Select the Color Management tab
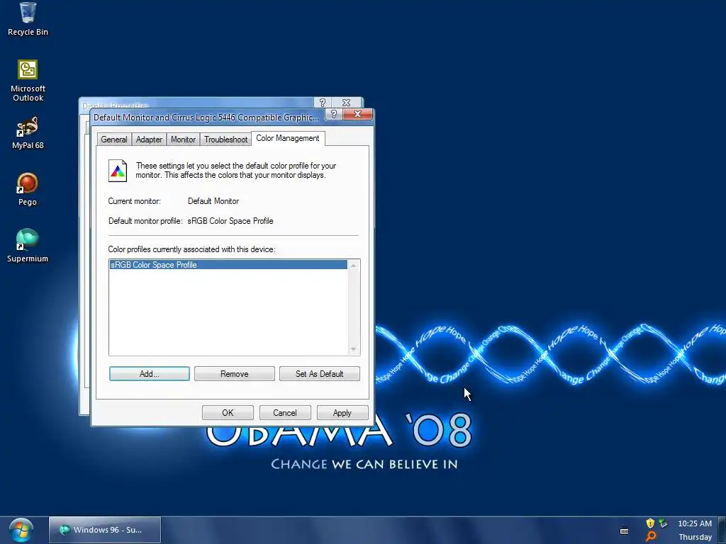 (x=288, y=138)
